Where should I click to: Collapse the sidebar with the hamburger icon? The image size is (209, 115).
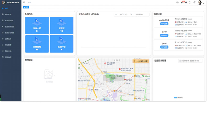click(x=24, y=2)
